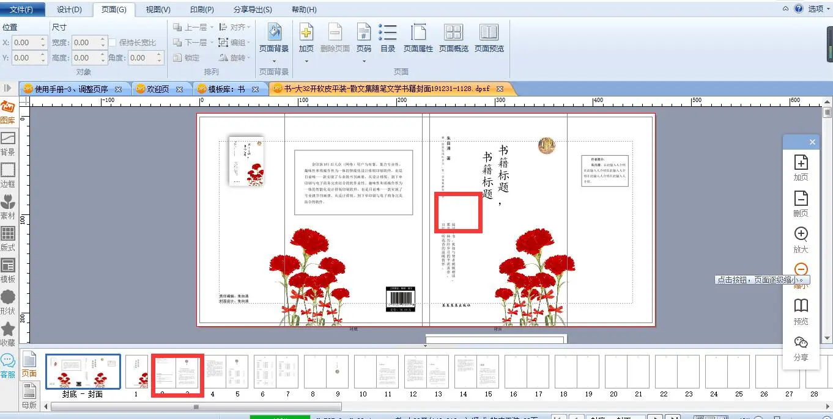Viewport: 833px width, 419px height.
Task: Expand the 页码 dropdown arrow
Action: tap(364, 60)
